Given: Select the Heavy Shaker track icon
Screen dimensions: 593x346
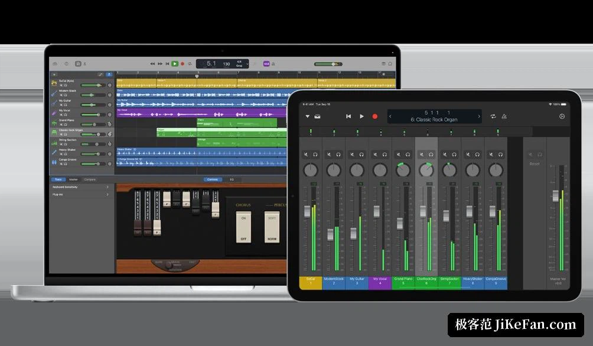Looking at the screenshot, I should (54, 152).
